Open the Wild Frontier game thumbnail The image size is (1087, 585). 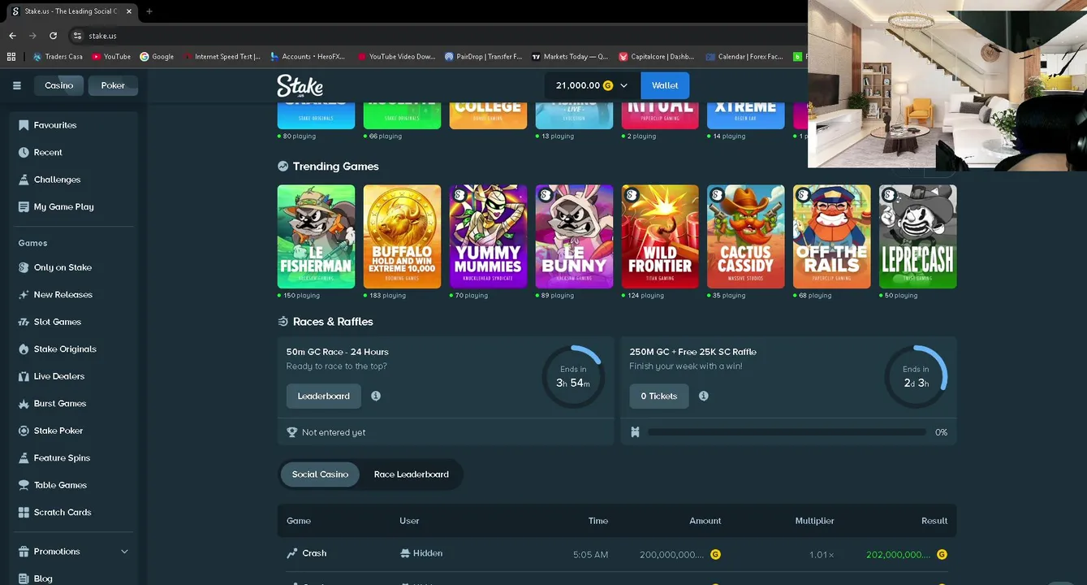click(660, 236)
